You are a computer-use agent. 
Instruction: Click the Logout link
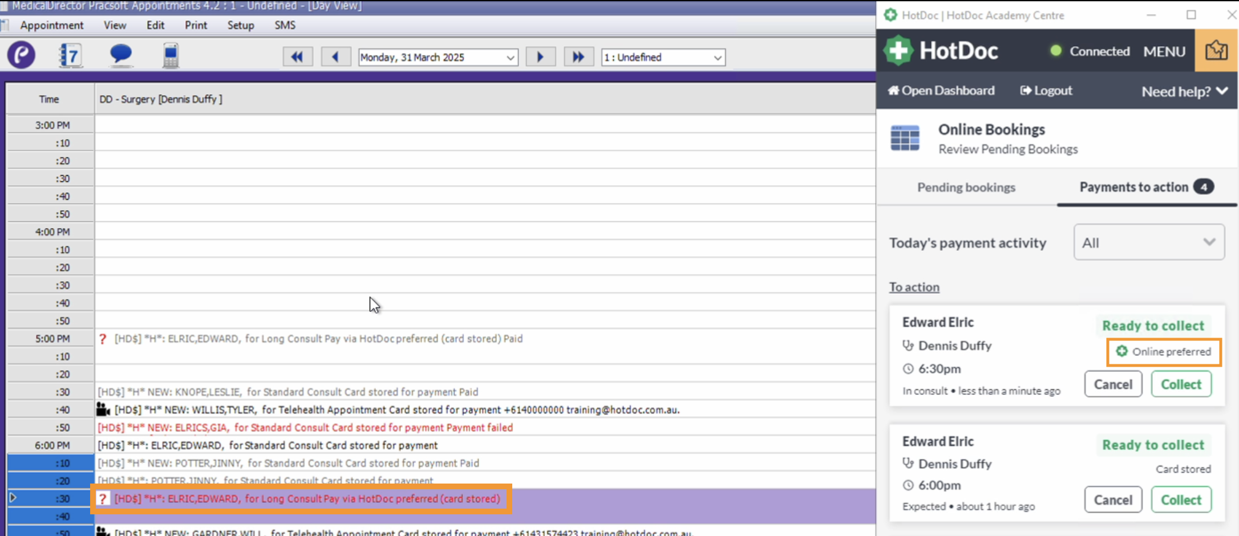tap(1046, 90)
